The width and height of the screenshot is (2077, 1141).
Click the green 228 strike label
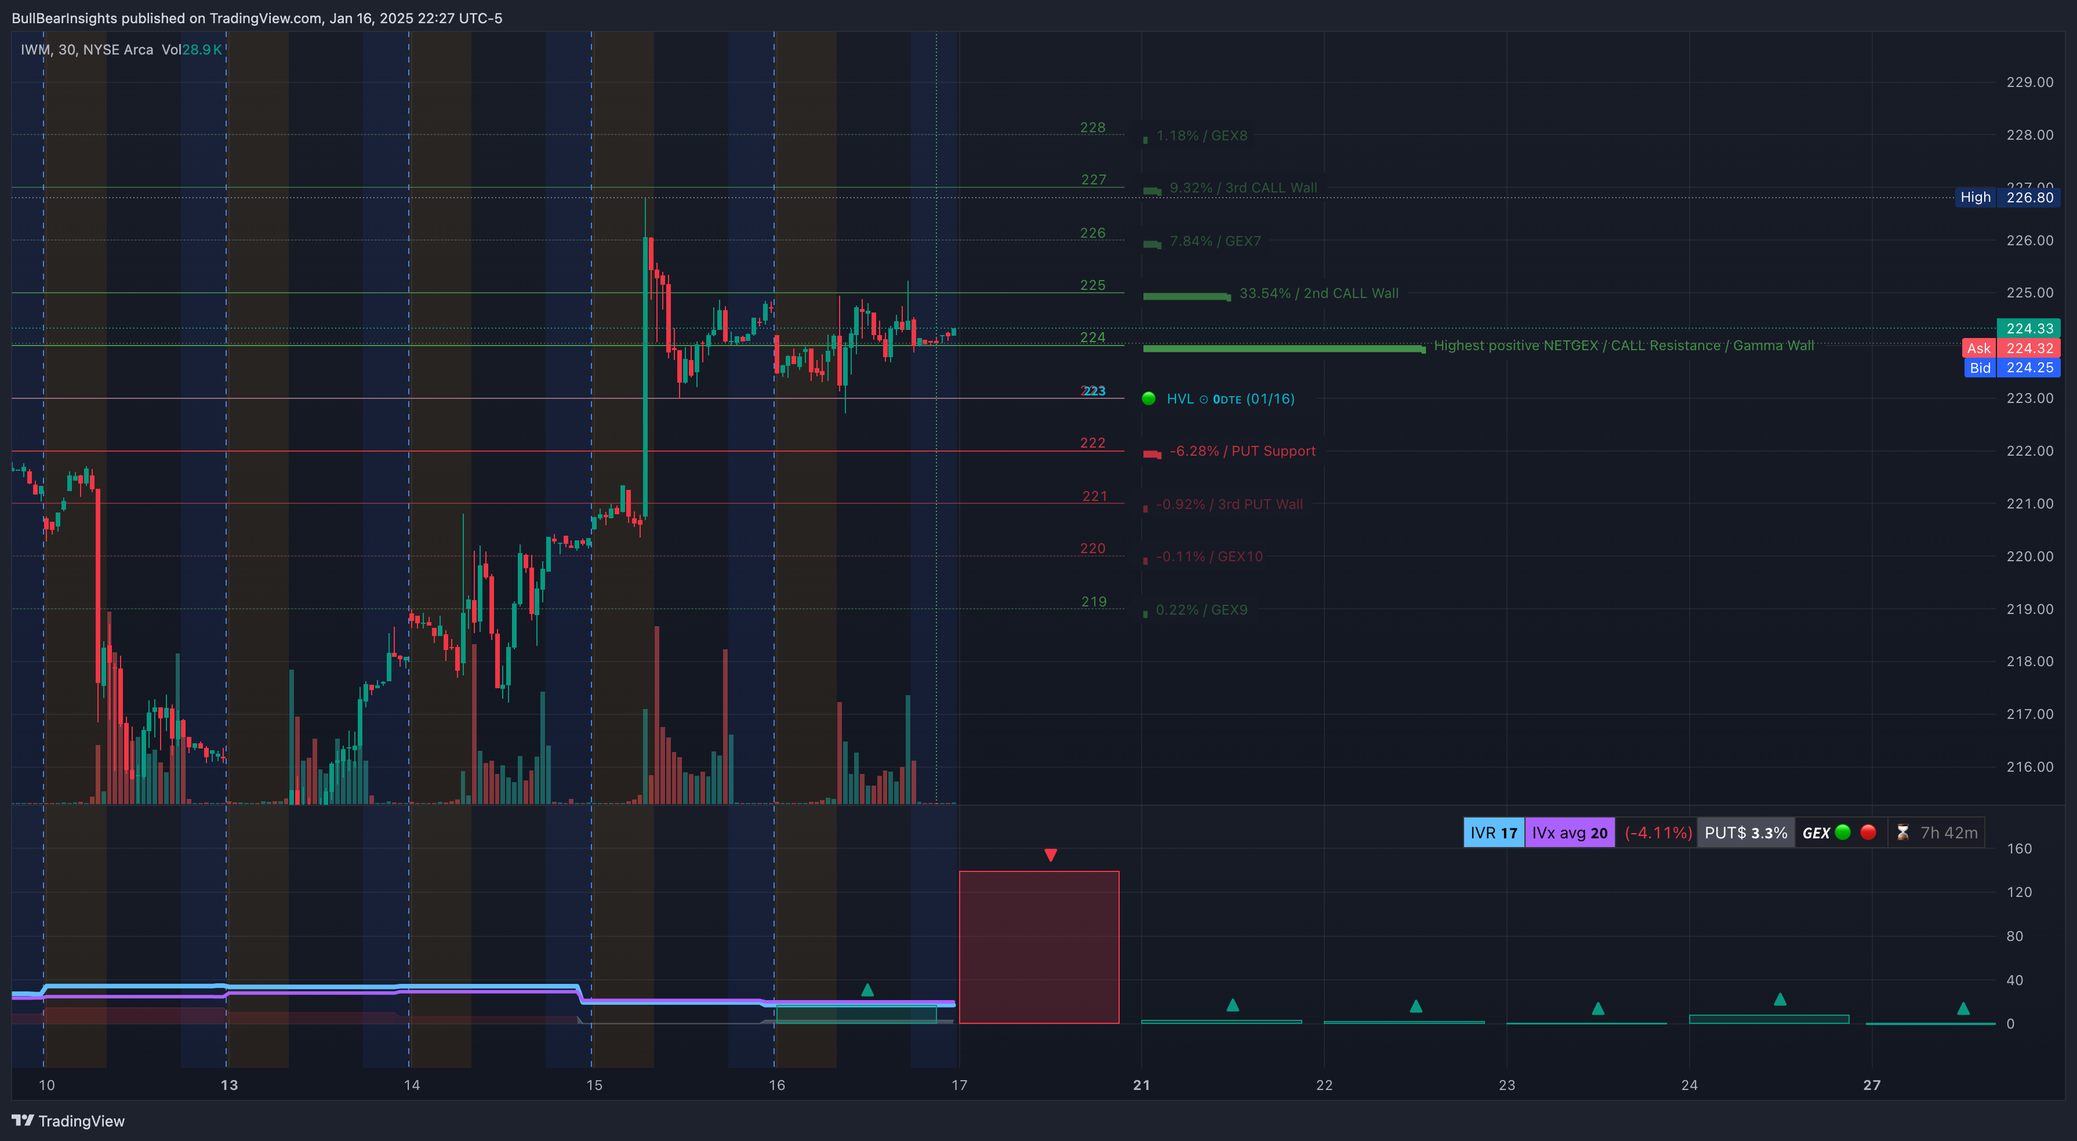tap(1092, 128)
